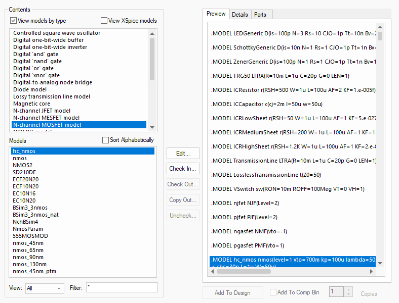Select Diode model in Contents list
Image resolution: width=399 pixels, height=303 pixels.
point(30,89)
